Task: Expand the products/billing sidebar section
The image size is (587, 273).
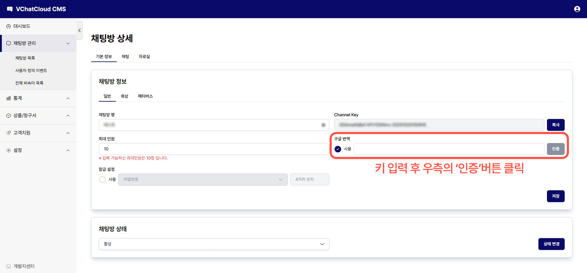Action: 68,116
